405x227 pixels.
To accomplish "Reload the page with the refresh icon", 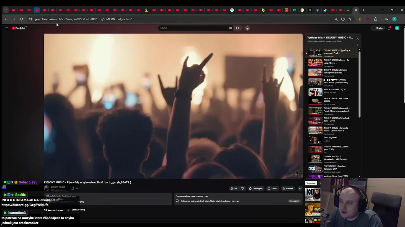I will [x=22, y=19].
